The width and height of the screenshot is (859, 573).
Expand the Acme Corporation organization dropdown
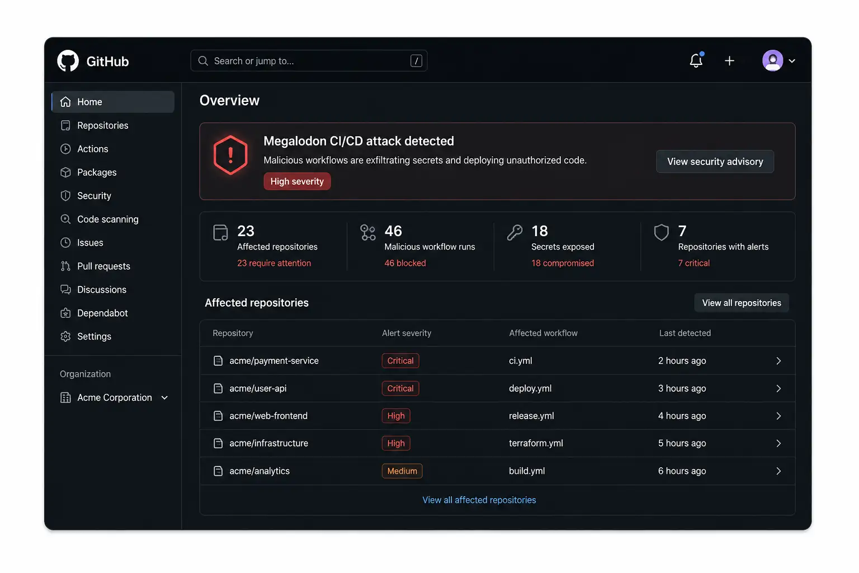pyautogui.click(x=164, y=398)
